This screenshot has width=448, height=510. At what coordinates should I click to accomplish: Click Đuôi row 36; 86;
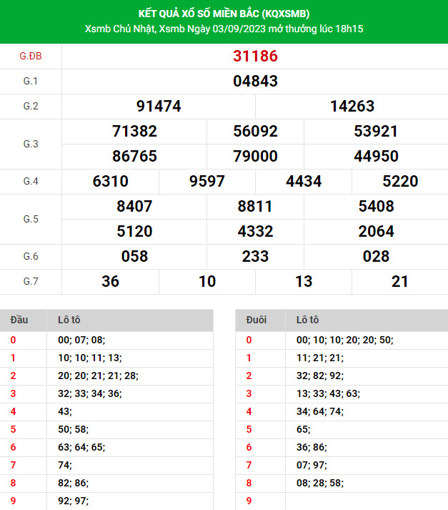tap(342, 448)
